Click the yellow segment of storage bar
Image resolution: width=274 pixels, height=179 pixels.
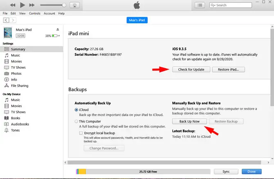click(82, 172)
